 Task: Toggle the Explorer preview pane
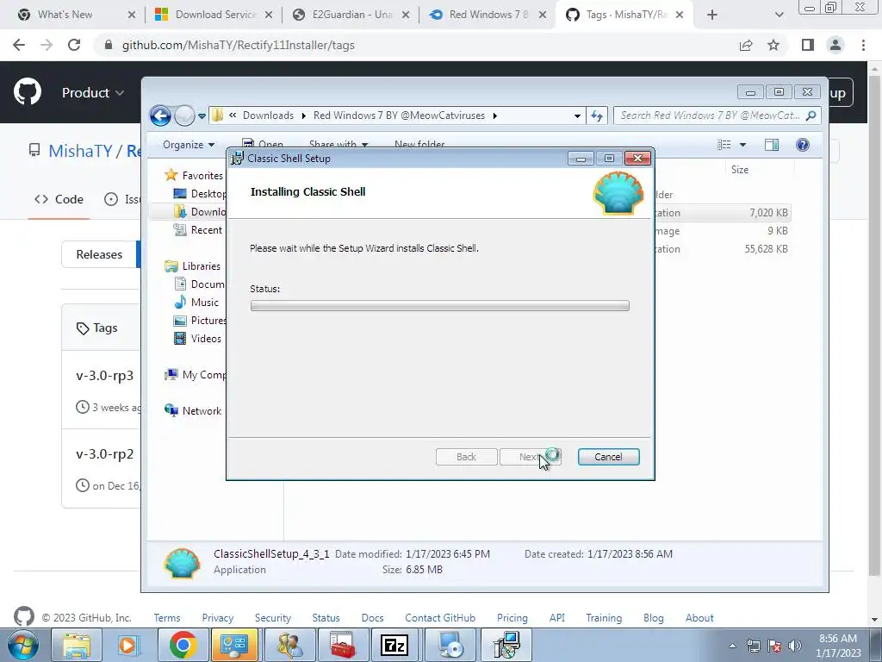(772, 145)
